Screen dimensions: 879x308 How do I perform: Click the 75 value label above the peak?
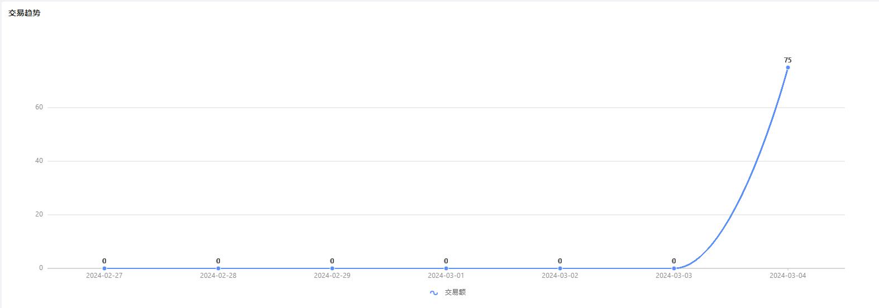pos(788,60)
